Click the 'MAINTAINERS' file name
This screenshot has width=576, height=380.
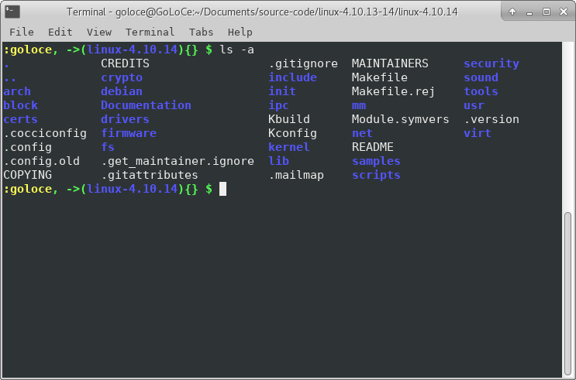[390, 63]
